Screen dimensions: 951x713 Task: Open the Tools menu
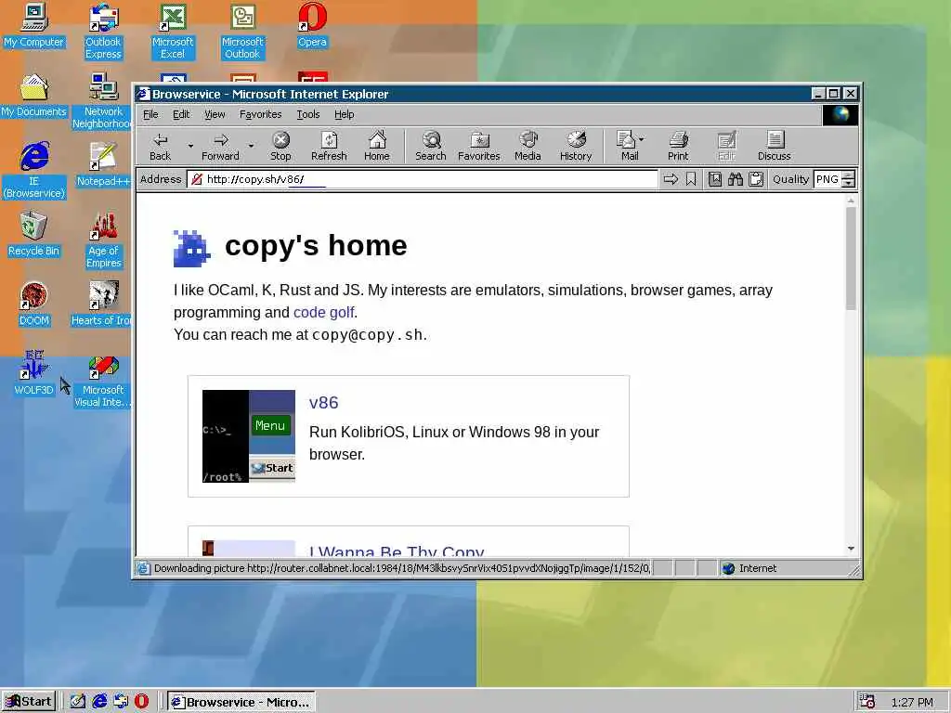(x=308, y=114)
